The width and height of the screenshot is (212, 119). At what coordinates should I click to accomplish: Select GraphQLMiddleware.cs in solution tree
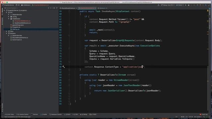coord(23,21)
